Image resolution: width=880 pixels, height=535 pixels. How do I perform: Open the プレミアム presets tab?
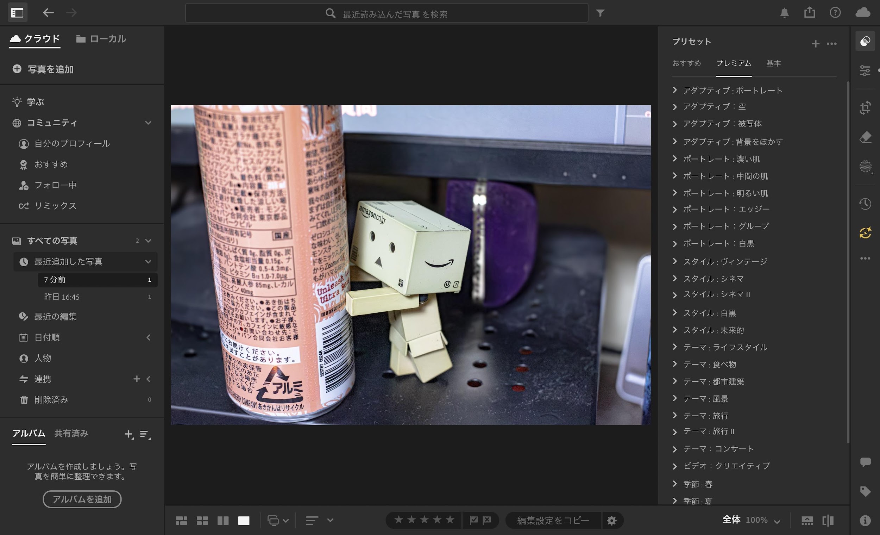click(x=734, y=63)
